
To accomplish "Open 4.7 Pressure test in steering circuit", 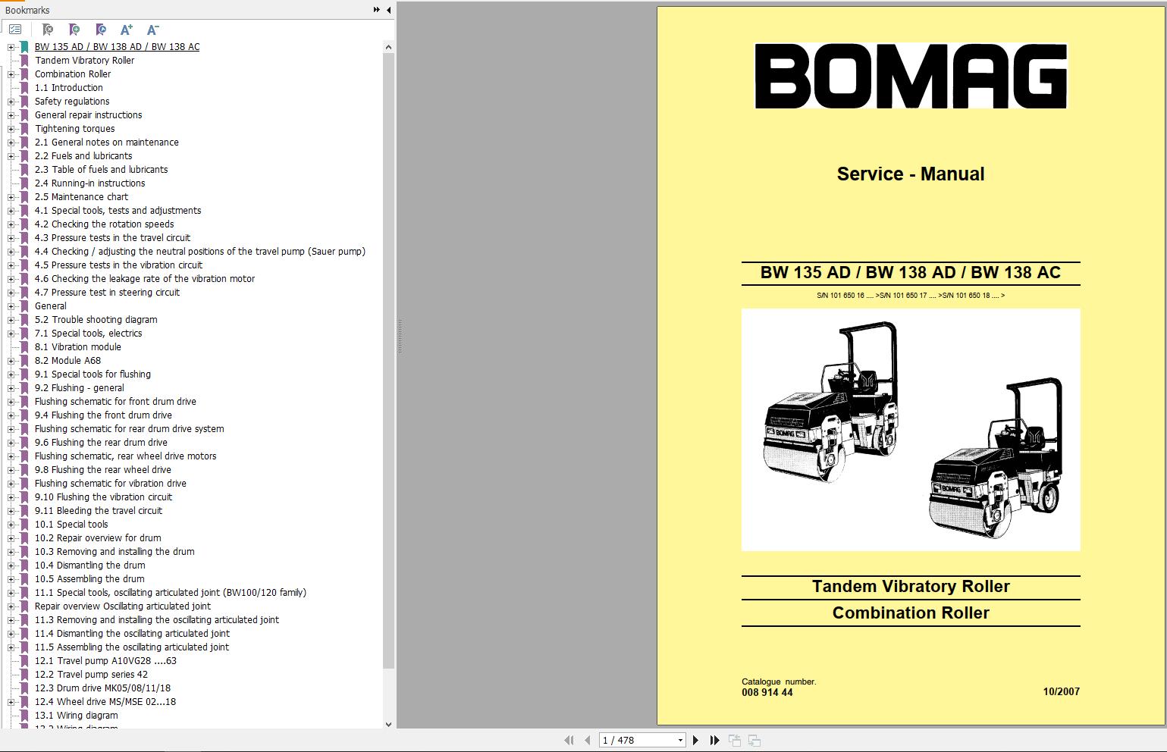I will tap(107, 293).
